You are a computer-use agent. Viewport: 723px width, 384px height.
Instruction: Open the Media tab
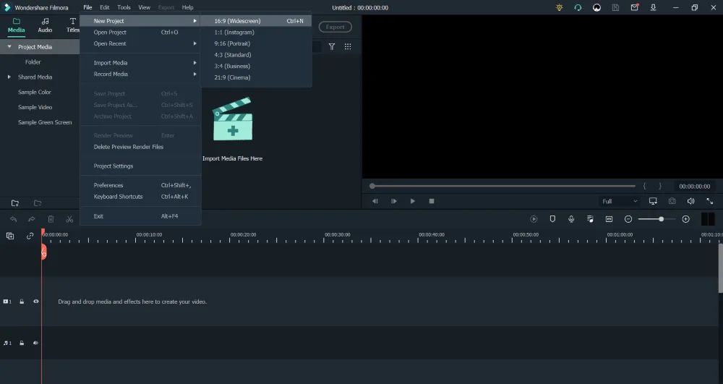point(16,25)
